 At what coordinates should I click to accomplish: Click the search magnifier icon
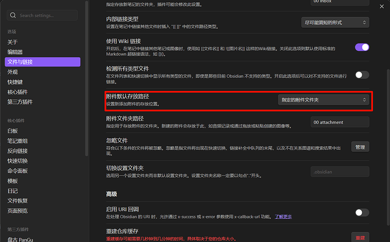click(13, 15)
